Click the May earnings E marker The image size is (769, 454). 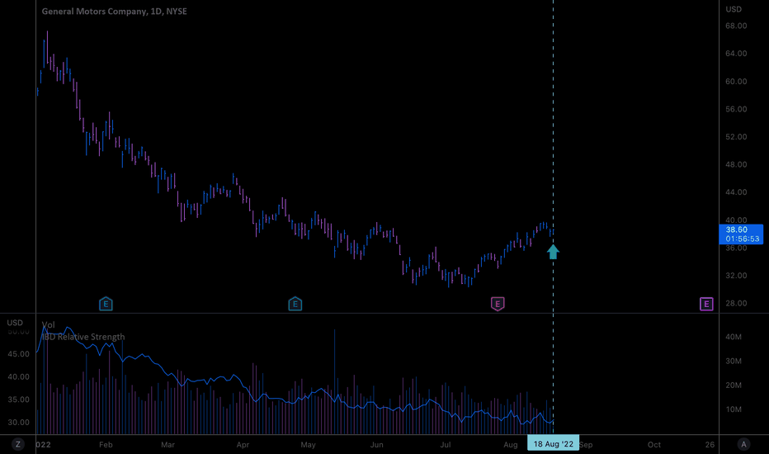[x=295, y=304]
